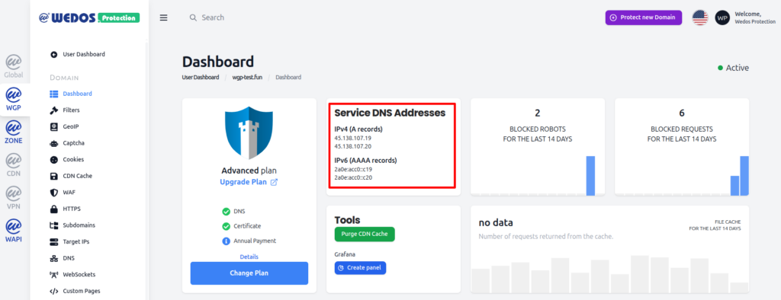
Task: Focus the Search input field
Action: (213, 18)
